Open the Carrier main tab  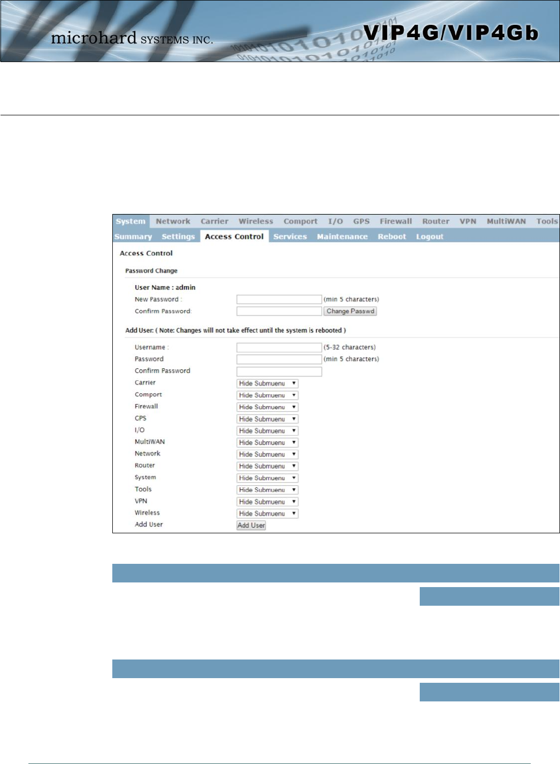215,221
